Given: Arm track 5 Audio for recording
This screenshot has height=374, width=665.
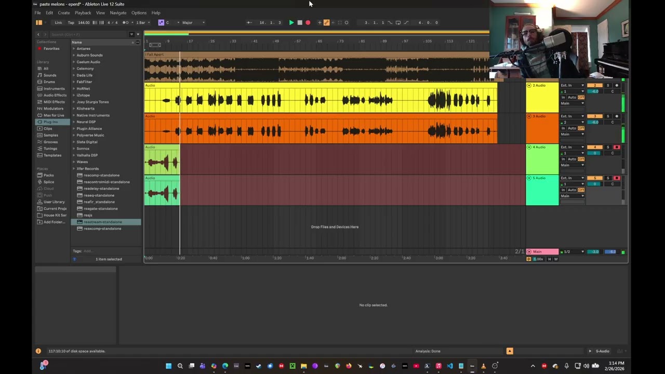Looking at the screenshot, I should tap(617, 178).
